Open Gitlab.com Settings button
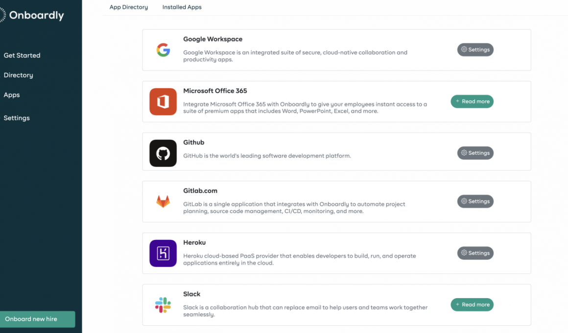This screenshot has width=568, height=333. pyautogui.click(x=475, y=201)
